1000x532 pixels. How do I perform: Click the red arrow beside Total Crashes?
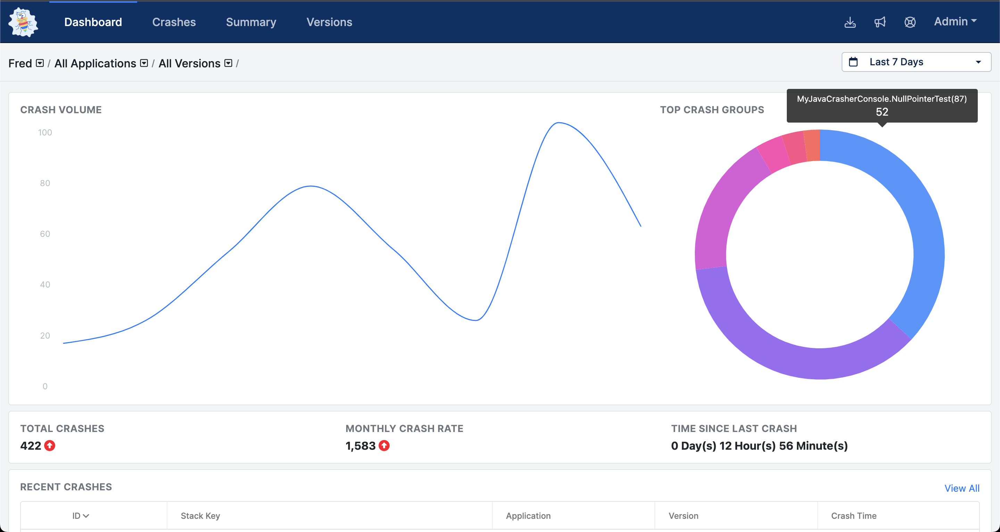pos(50,446)
